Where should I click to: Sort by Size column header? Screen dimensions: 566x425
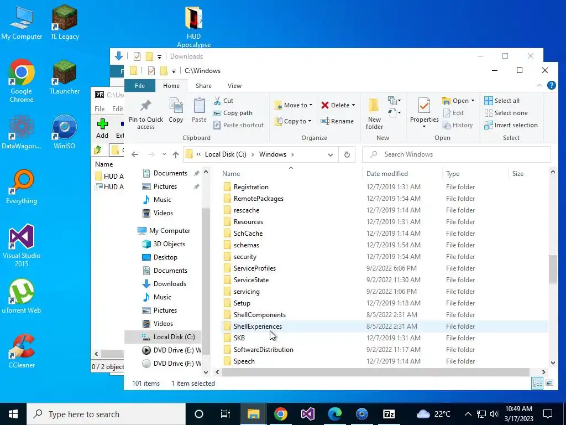pyautogui.click(x=517, y=174)
